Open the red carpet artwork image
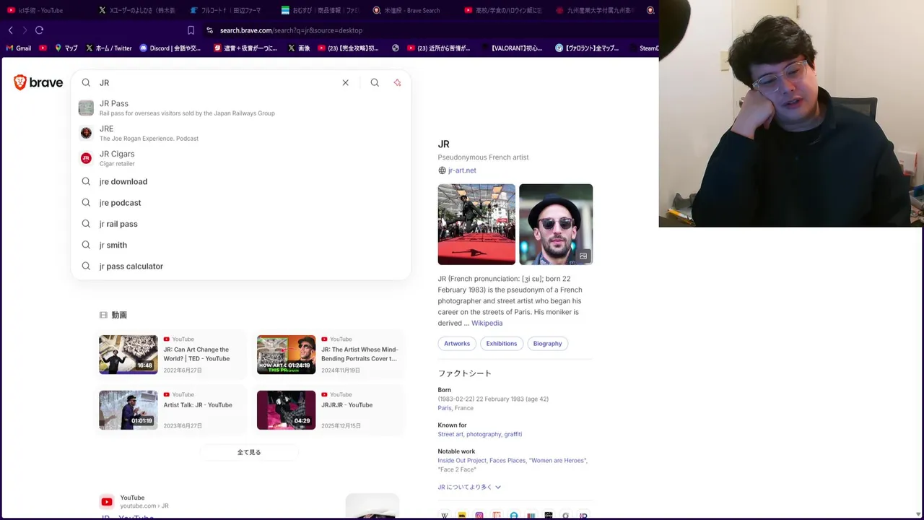924x520 pixels. coord(476,225)
